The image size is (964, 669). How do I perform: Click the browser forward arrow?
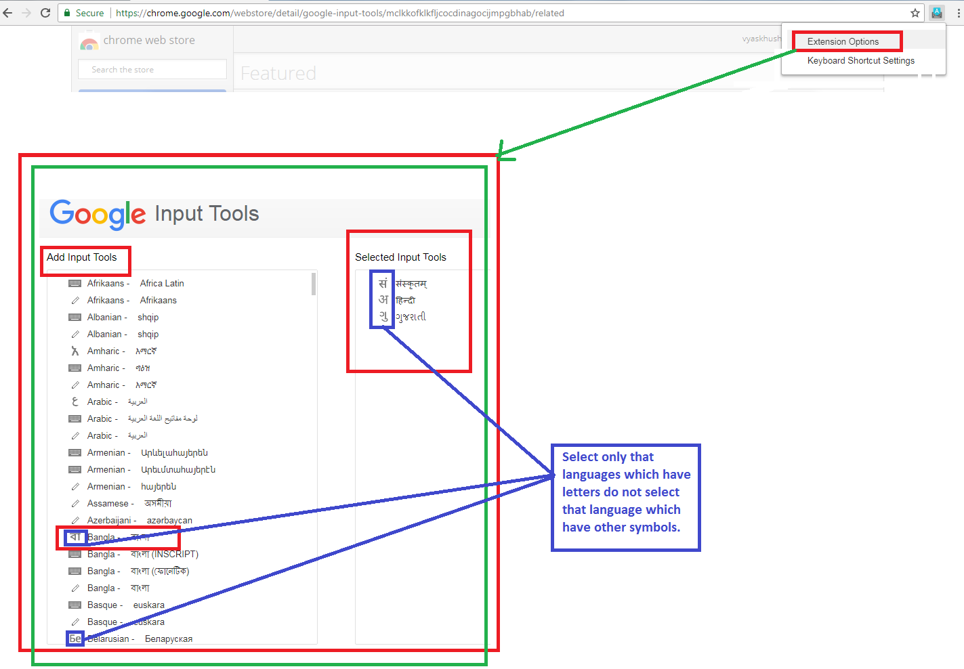(x=26, y=13)
